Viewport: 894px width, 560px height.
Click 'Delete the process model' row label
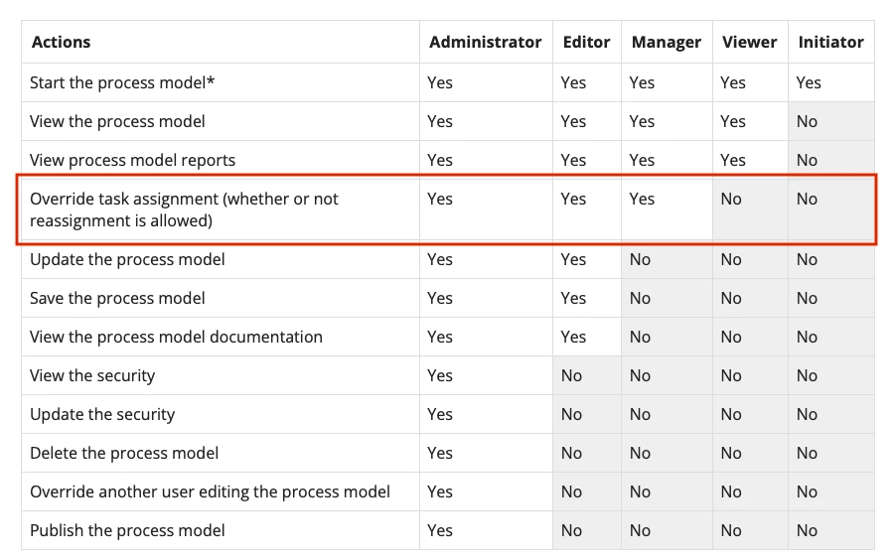(124, 453)
